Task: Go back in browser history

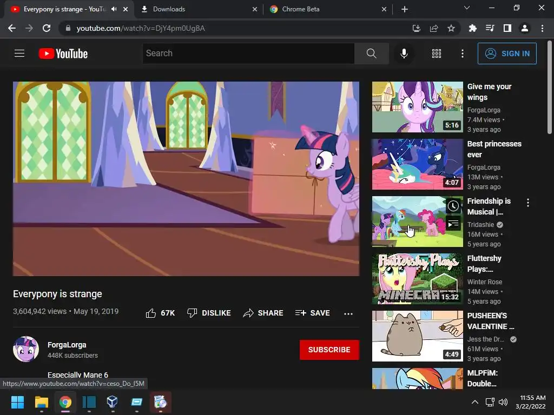Action: pyautogui.click(x=12, y=28)
